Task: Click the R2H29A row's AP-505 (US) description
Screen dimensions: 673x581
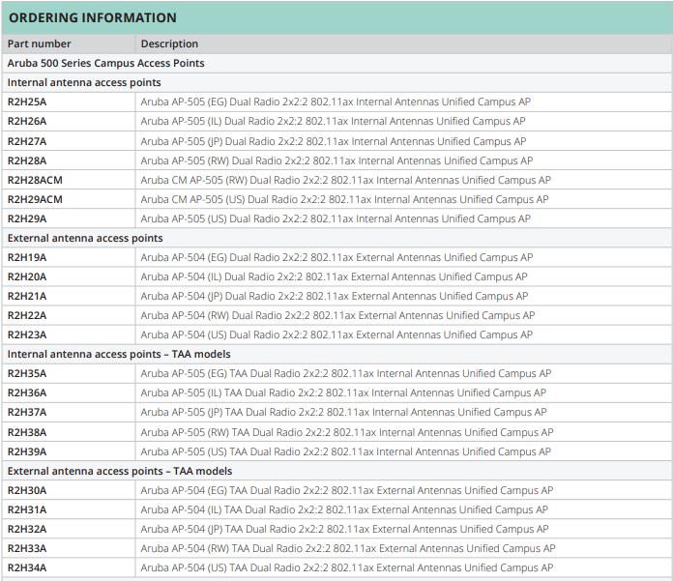Action: tap(336, 218)
